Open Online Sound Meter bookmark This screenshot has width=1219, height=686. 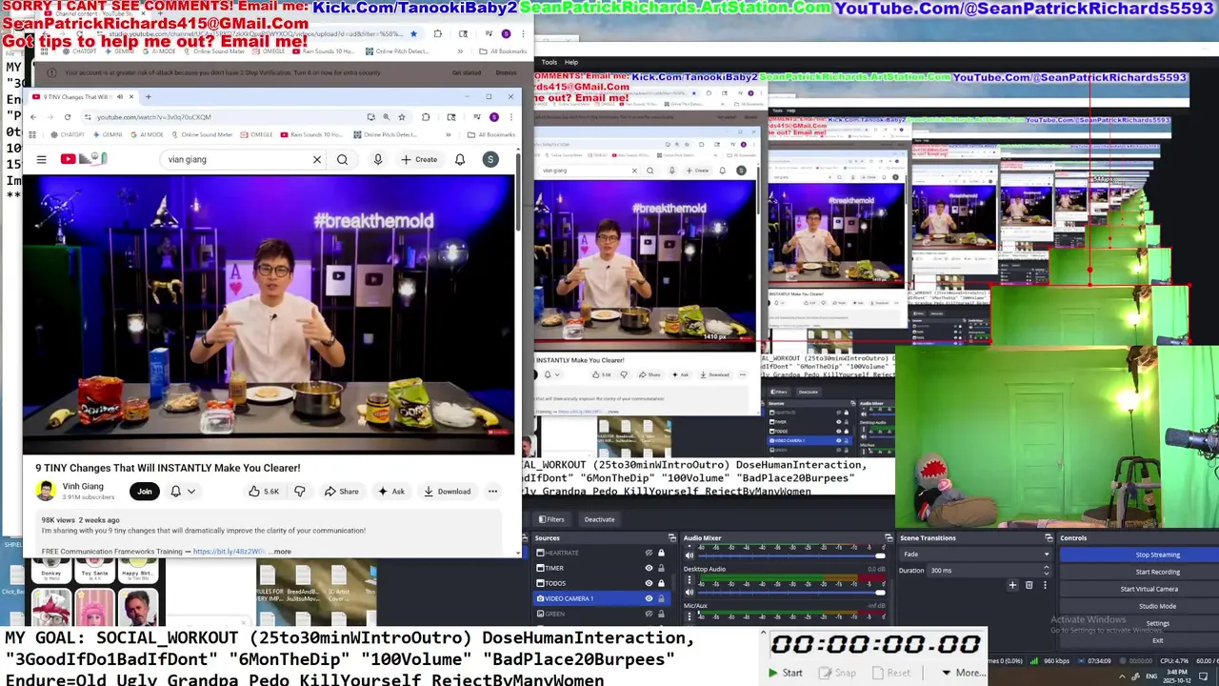click(x=202, y=134)
